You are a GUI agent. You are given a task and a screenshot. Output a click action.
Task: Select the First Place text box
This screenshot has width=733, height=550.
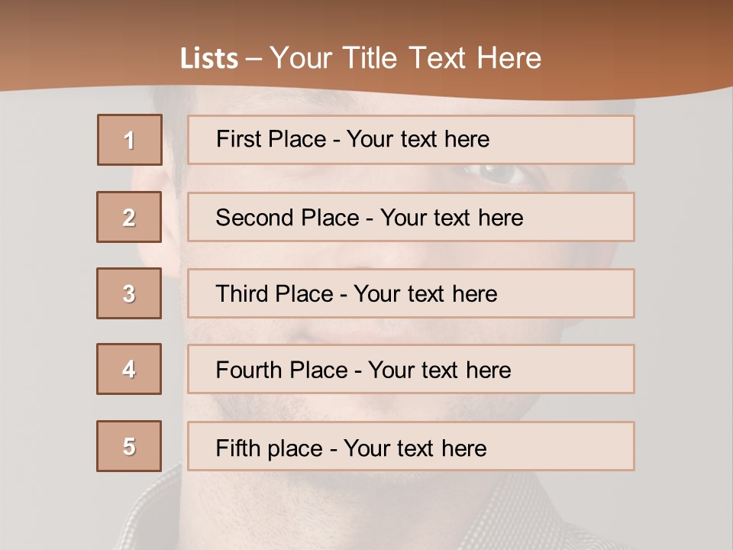click(x=411, y=140)
